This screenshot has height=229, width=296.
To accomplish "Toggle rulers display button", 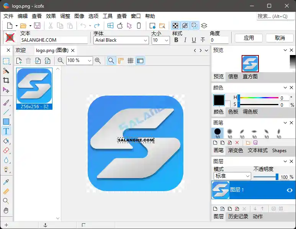I will 121,61.
